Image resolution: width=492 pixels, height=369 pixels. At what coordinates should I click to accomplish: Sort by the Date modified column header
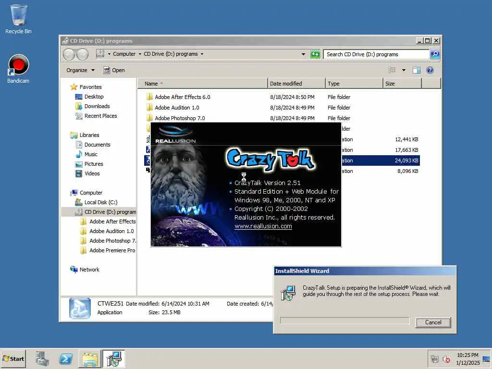[296, 84]
